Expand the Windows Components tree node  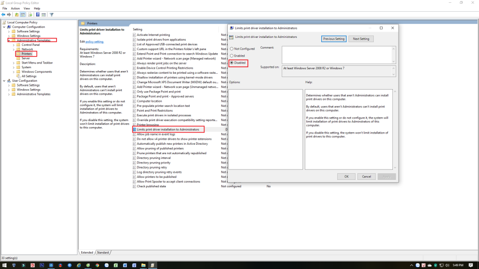(14, 71)
